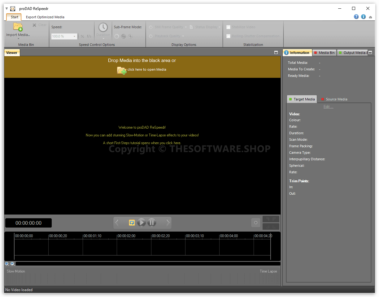The height and width of the screenshot is (297, 379).
Task: Click the 'Interpupillary Distance:' label
Action: click(x=307, y=159)
